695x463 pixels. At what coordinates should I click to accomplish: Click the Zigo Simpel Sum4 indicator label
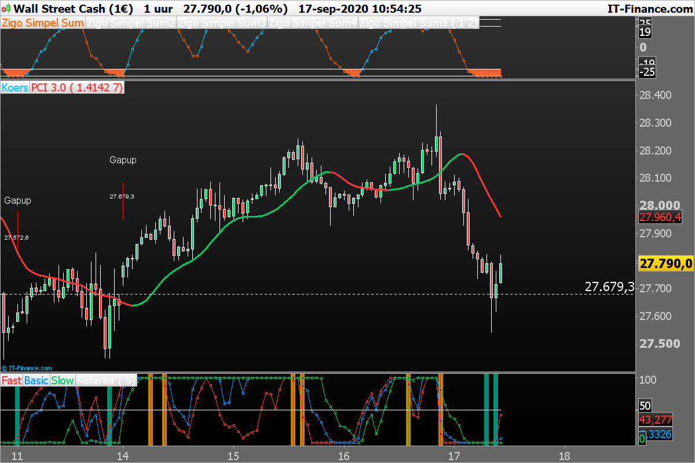pos(314,23)
